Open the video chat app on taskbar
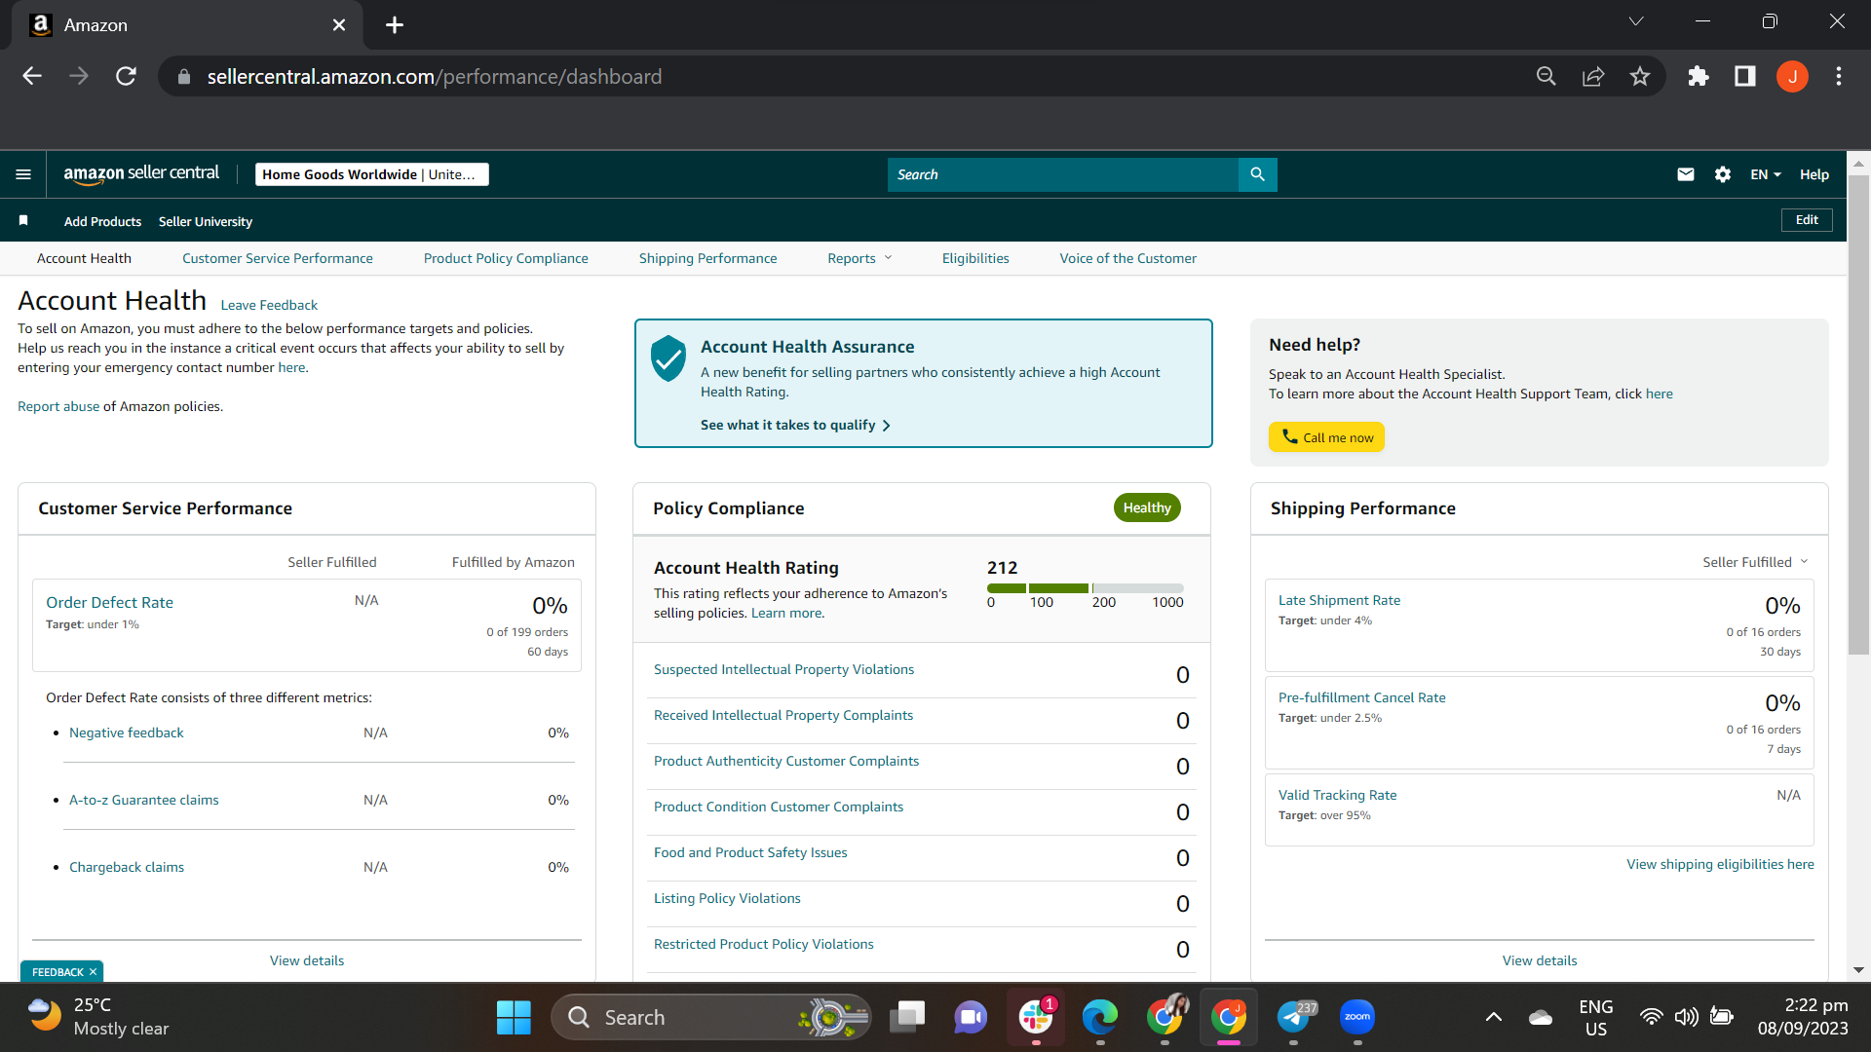 971,1018
